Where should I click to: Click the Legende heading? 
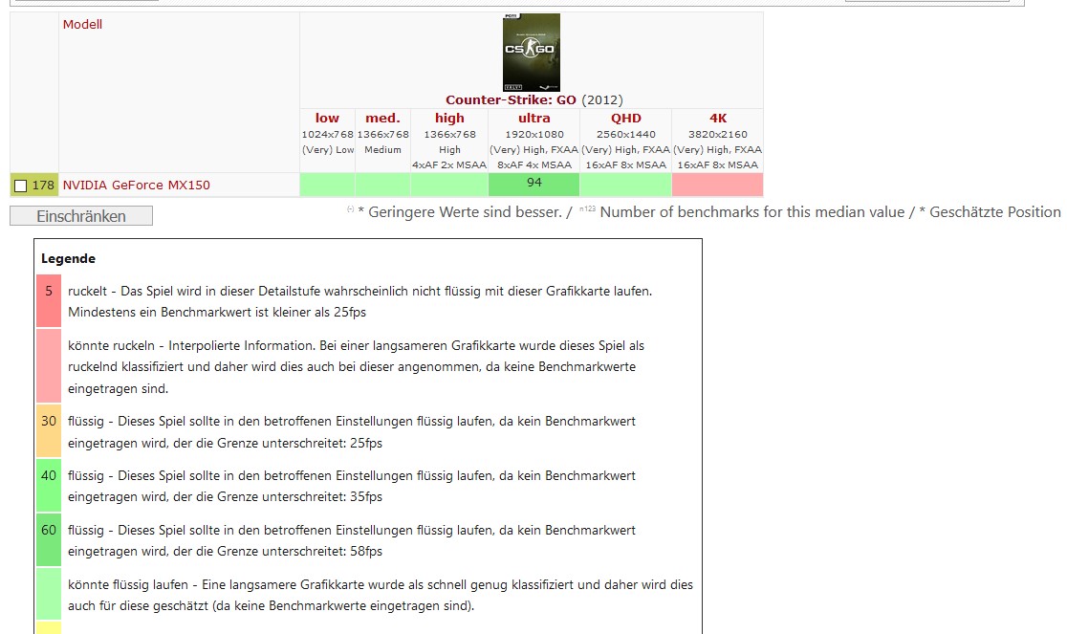point(68,258)
